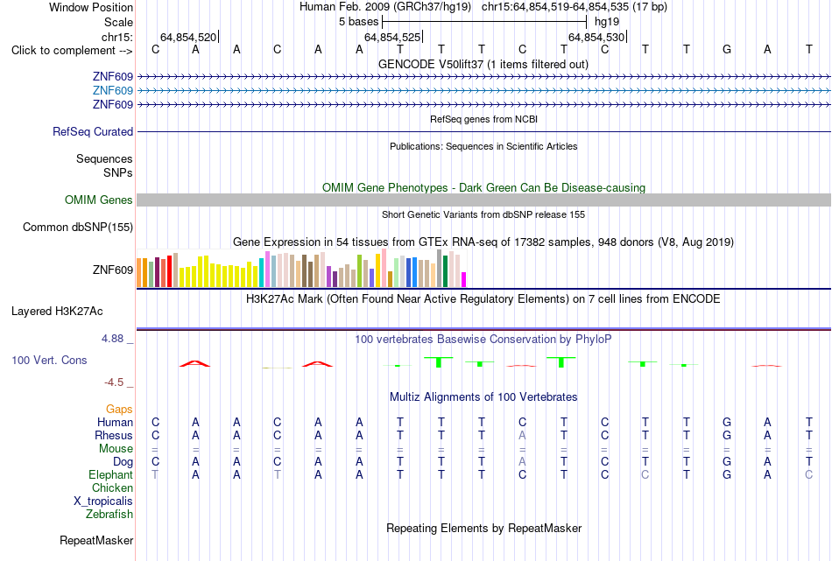Click the '5 bases' scale bar label
Screen dimensions: 832x561
[x=359, y=22]
